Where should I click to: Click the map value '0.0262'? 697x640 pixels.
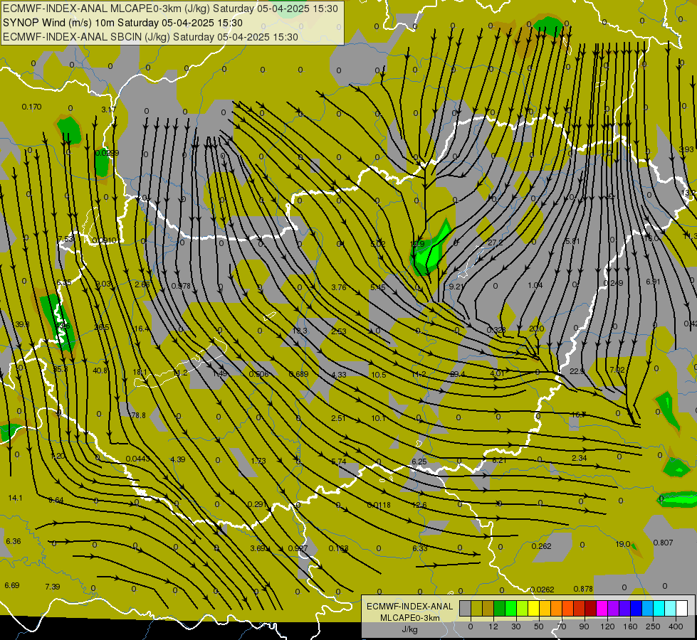coord(543,590)
